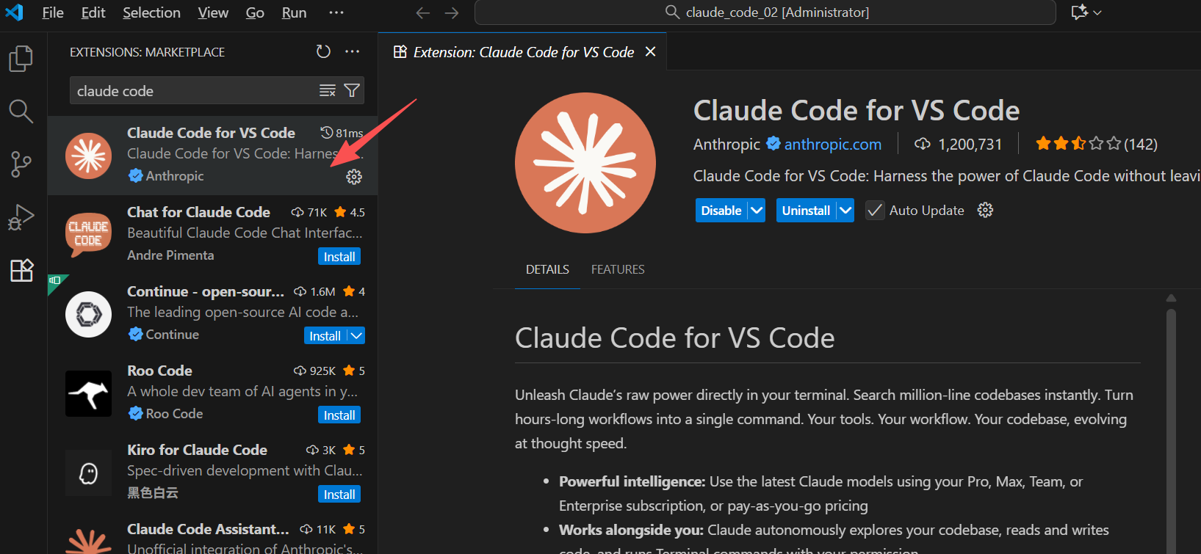
Task: Open the Source Control view
Action: pyautogui.click(x=21, y=164)
